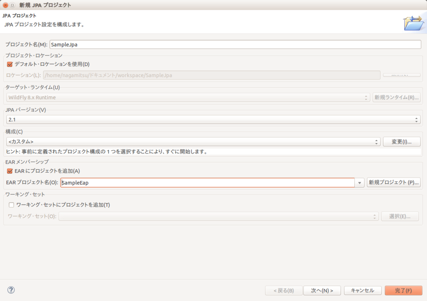The image size is (427, 301).
Task: Click the JPA プロジェクト設定を構成します。 description text
Action: 44,25
